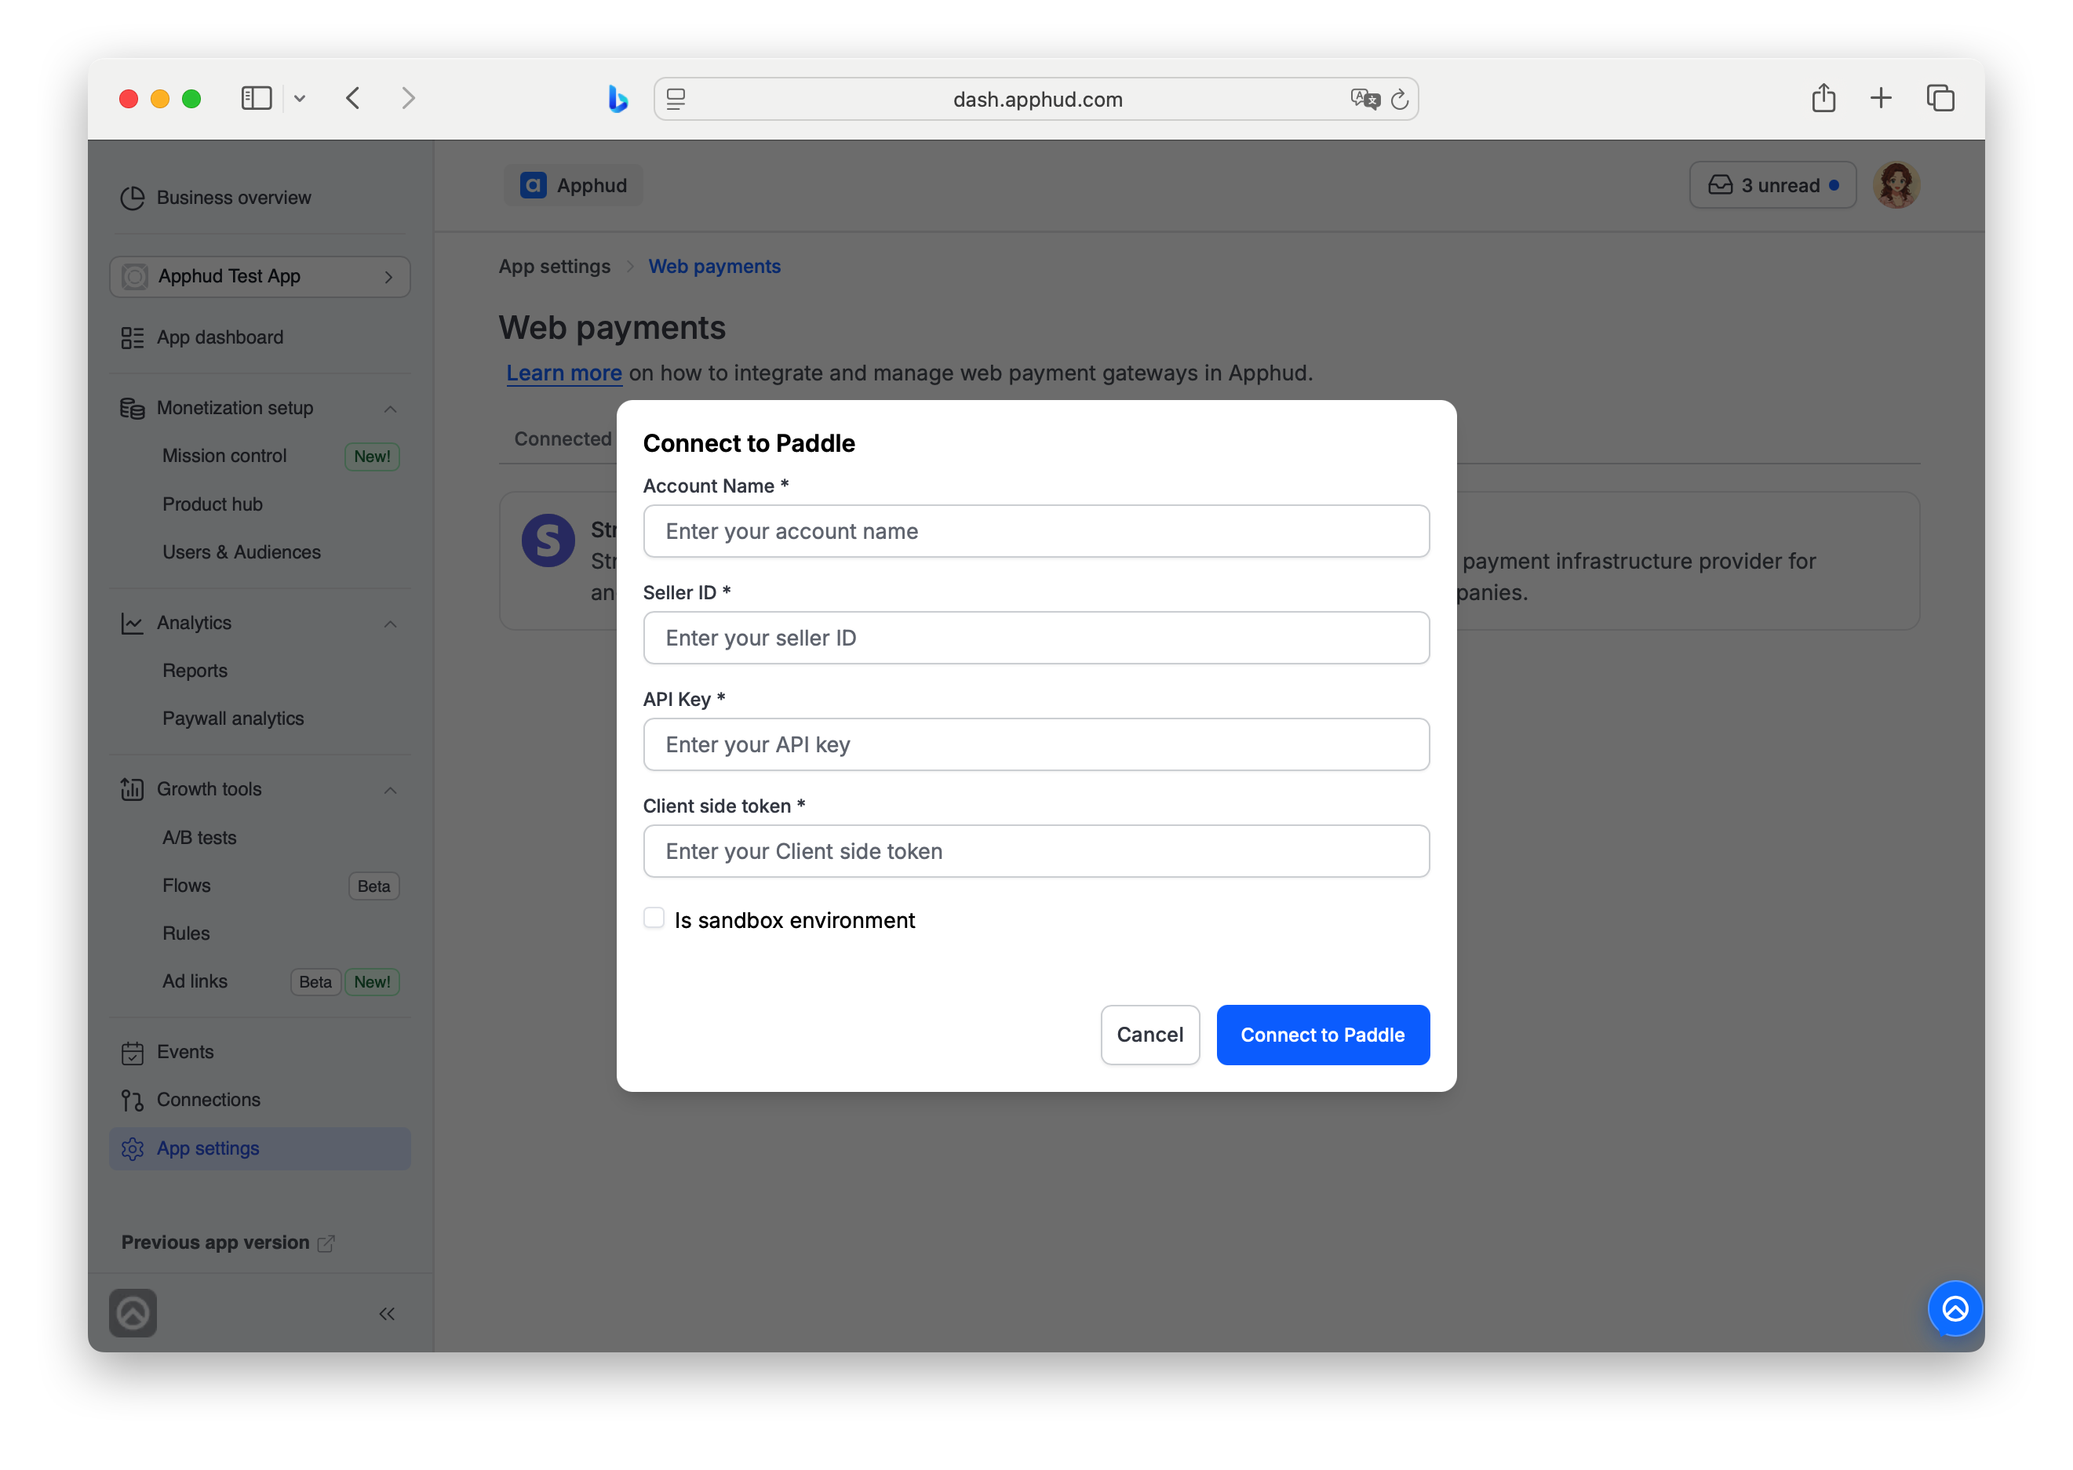
Task: Click the Bing extension icon
Action: [618, 99]
